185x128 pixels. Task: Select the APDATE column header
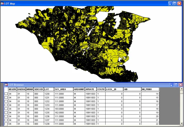[91, 89]
